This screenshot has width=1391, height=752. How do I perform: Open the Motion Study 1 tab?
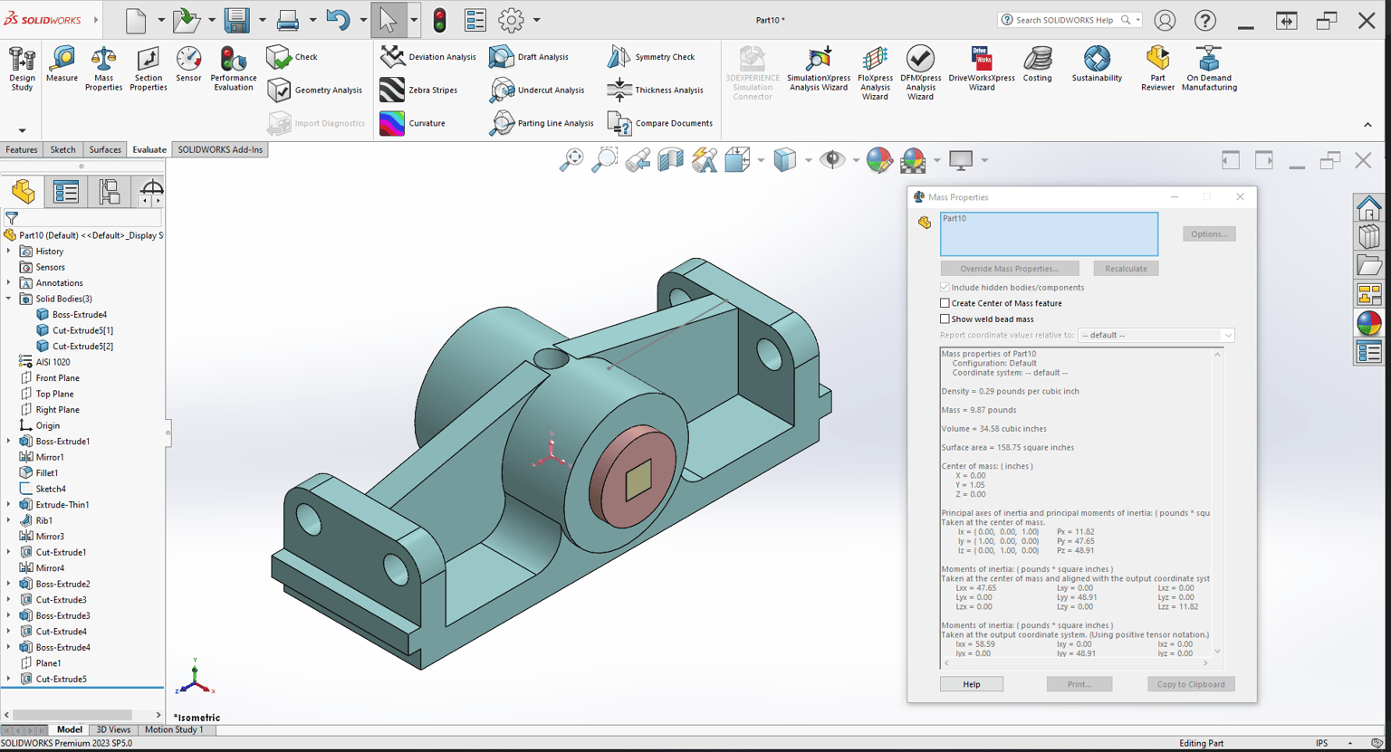point(174,729)
